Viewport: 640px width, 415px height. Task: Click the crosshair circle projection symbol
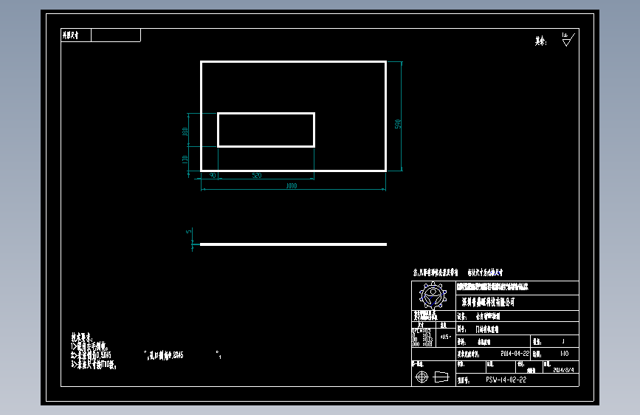421,377
